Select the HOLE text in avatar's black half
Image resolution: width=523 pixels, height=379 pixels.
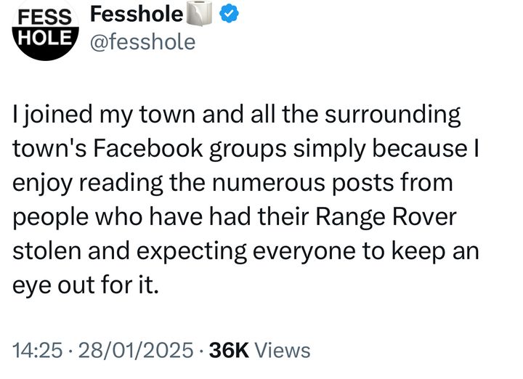point(45,37)
